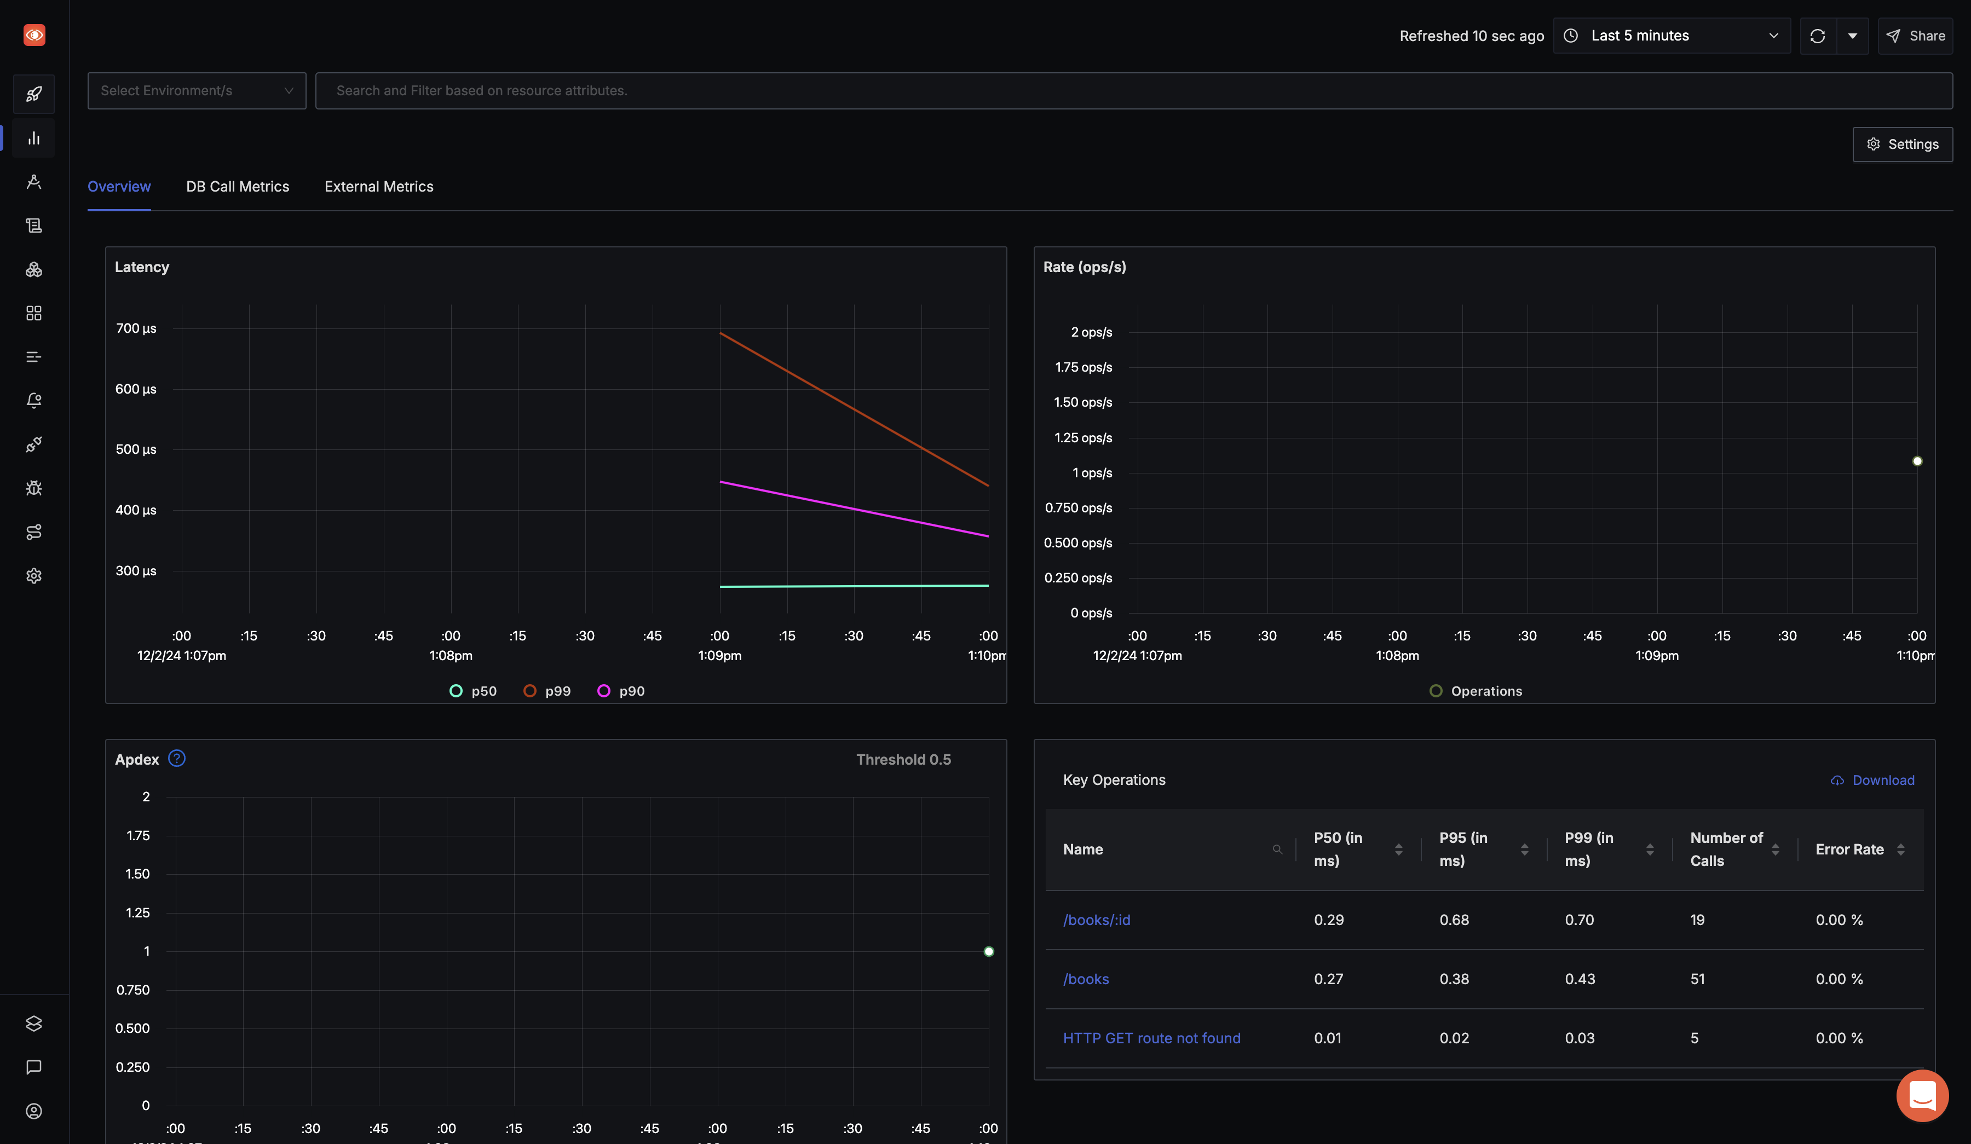
Task: Download the Key Operations table
Action: point(1872,781)
